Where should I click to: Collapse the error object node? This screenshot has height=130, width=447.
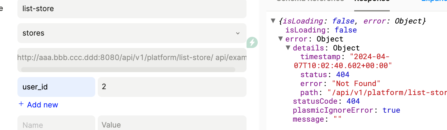click(x=281, y=39)
